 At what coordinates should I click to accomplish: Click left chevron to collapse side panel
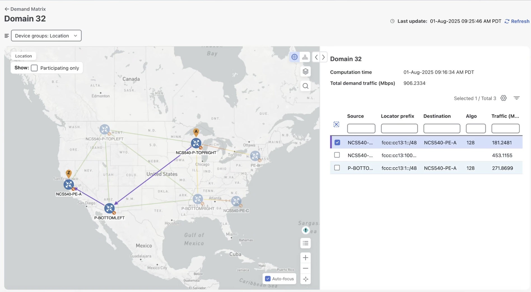tap(316, 57)
